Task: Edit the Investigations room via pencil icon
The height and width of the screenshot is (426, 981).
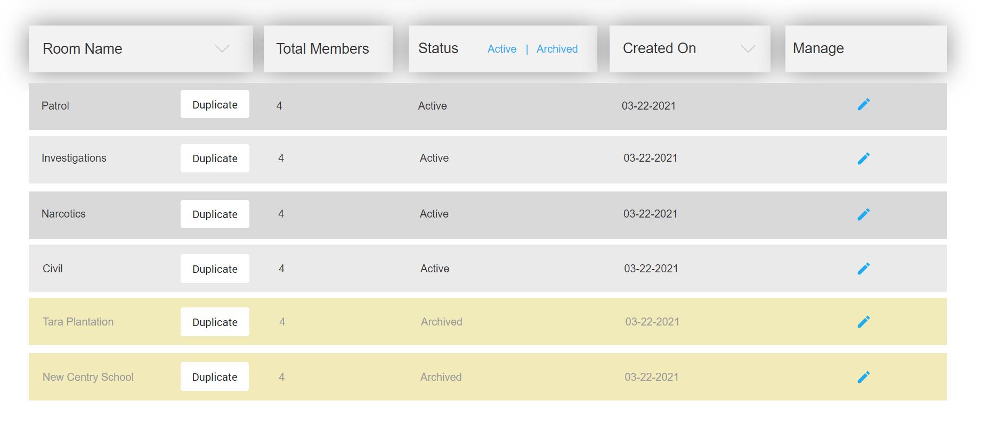Action: (863, 158)
